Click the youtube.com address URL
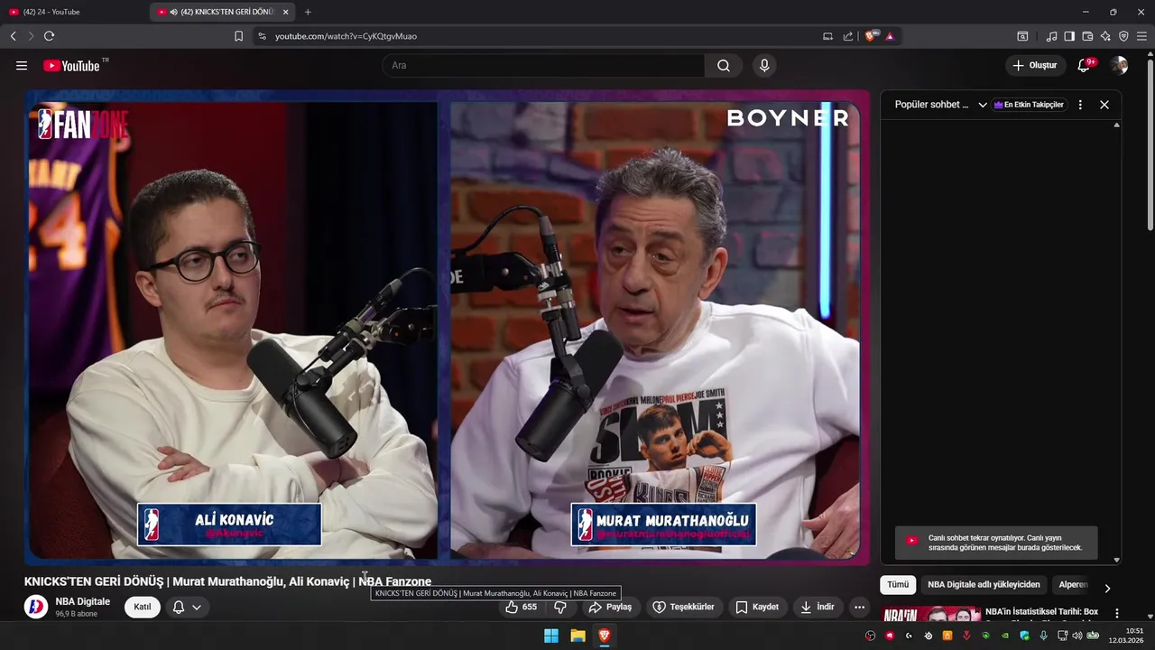1155x650 pixels. [x=346, y=36]
